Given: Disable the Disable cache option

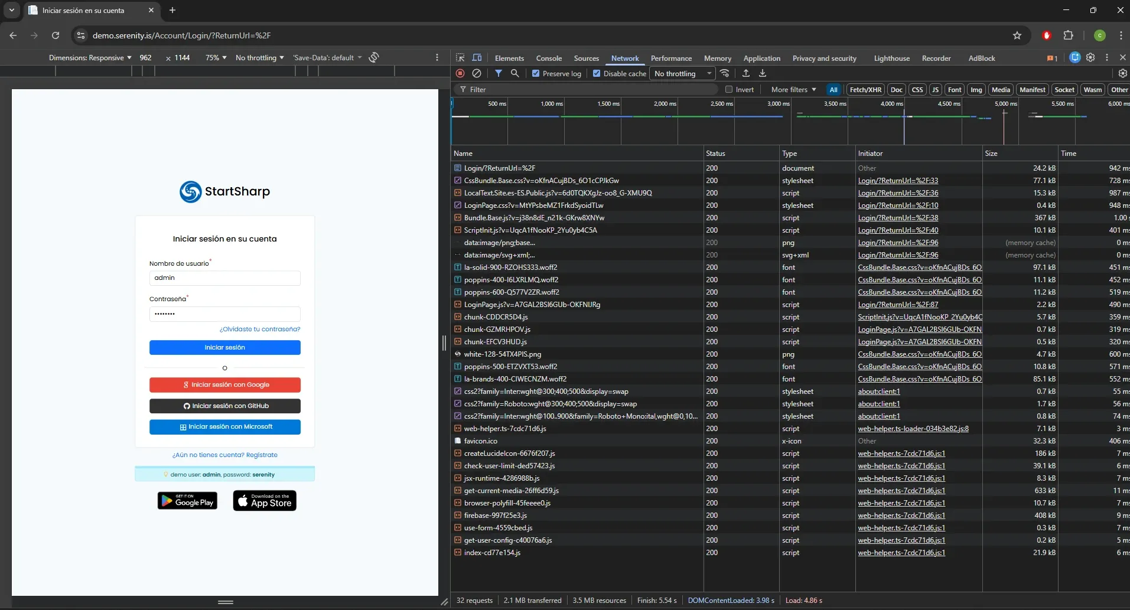Looking at the screenshot, I should (x=598, y=73).
